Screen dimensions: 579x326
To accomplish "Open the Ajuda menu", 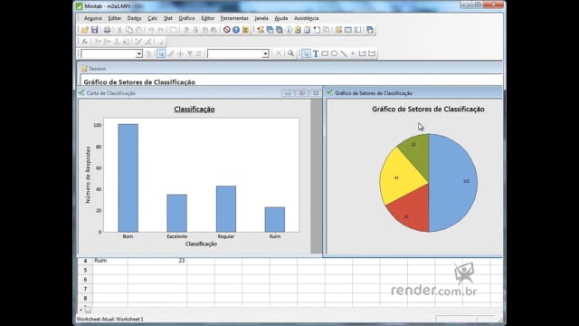I will click(x=281, y=18).
